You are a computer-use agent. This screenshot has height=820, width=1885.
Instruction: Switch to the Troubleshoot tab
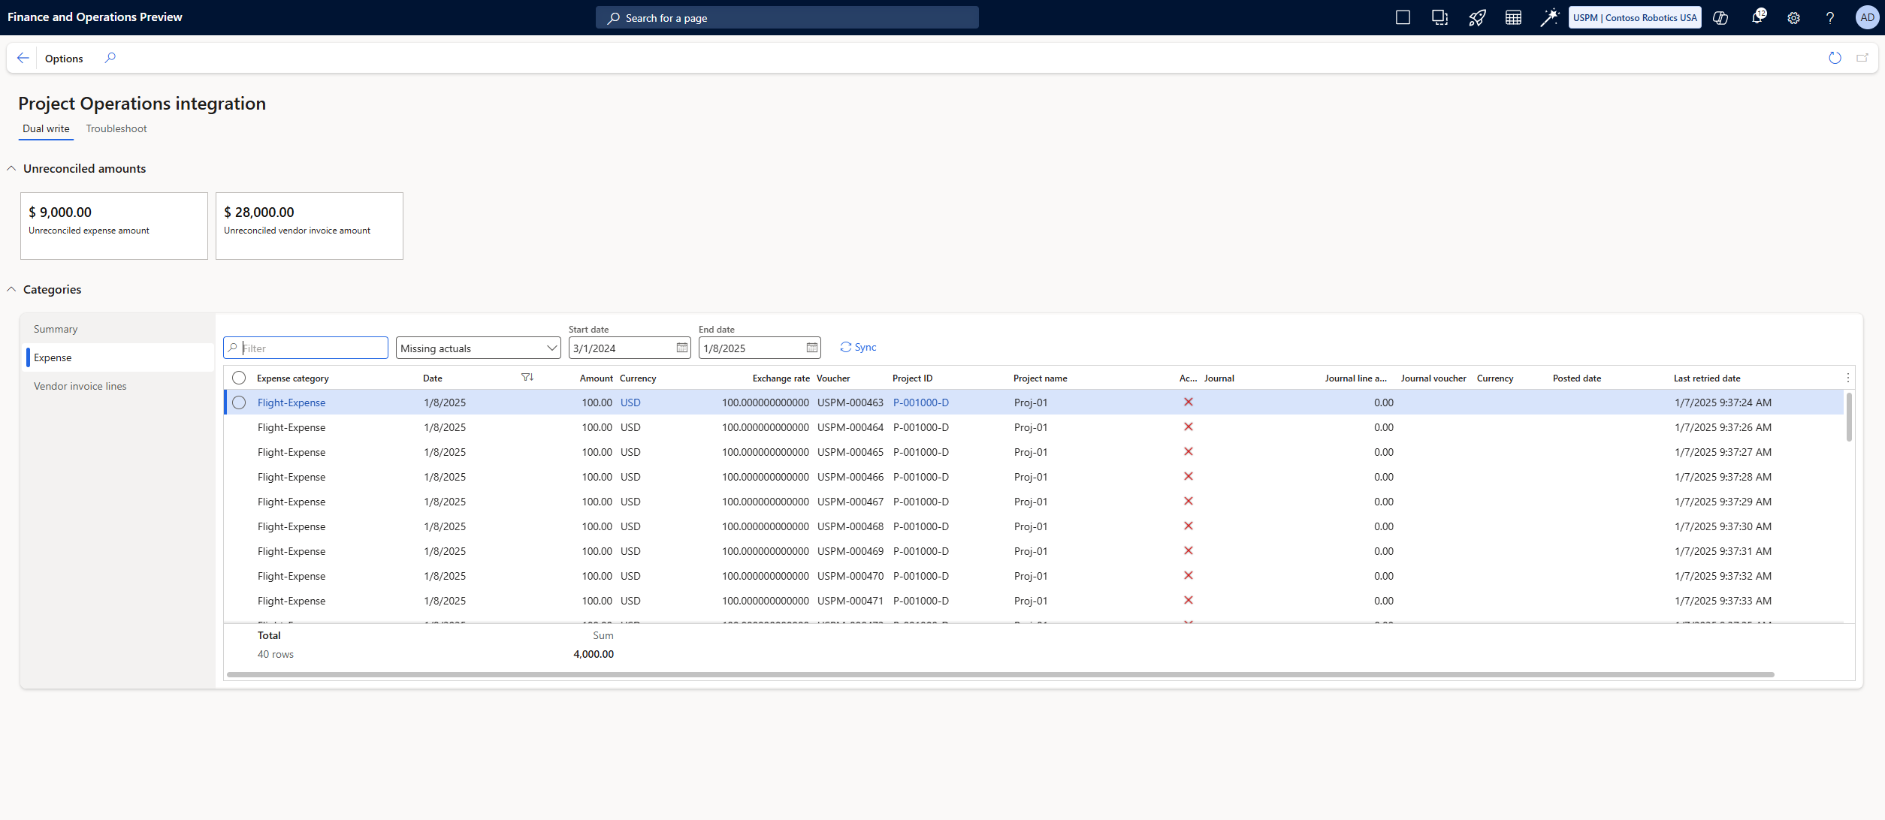116,128
